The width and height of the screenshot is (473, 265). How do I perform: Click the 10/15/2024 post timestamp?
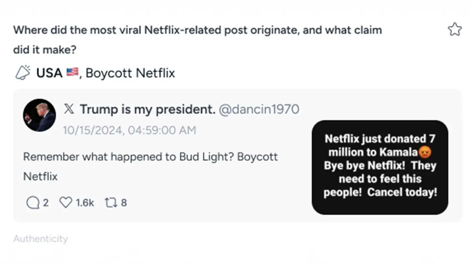click(x=129, y=130)
